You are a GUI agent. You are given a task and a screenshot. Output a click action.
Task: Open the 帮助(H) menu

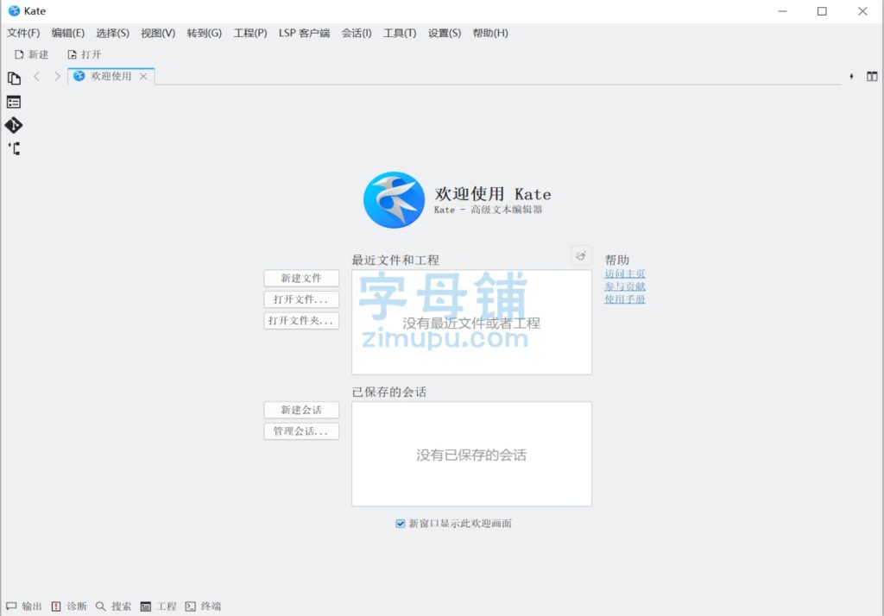click(490, 33)
